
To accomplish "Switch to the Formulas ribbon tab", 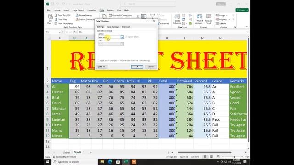I will point(92,10).
